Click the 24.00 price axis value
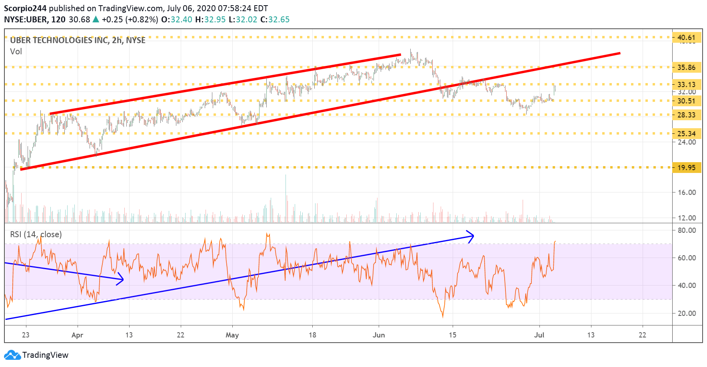707x367 pixels. 687,142
